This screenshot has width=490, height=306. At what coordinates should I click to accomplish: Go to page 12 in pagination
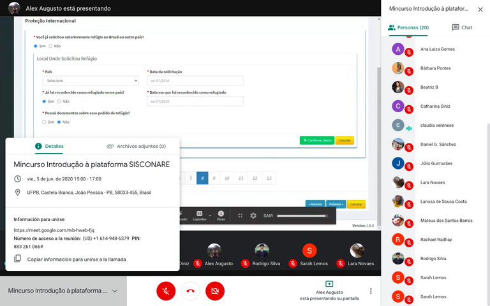pos(255,178)
